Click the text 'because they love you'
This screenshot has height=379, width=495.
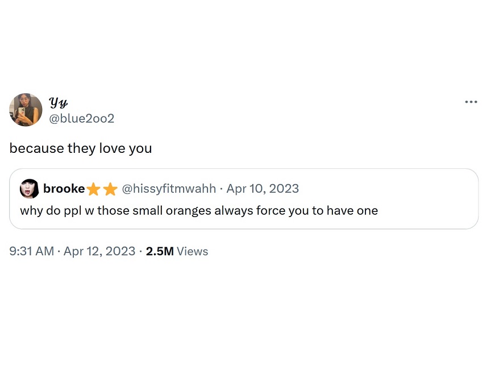[x=81, y=148]
